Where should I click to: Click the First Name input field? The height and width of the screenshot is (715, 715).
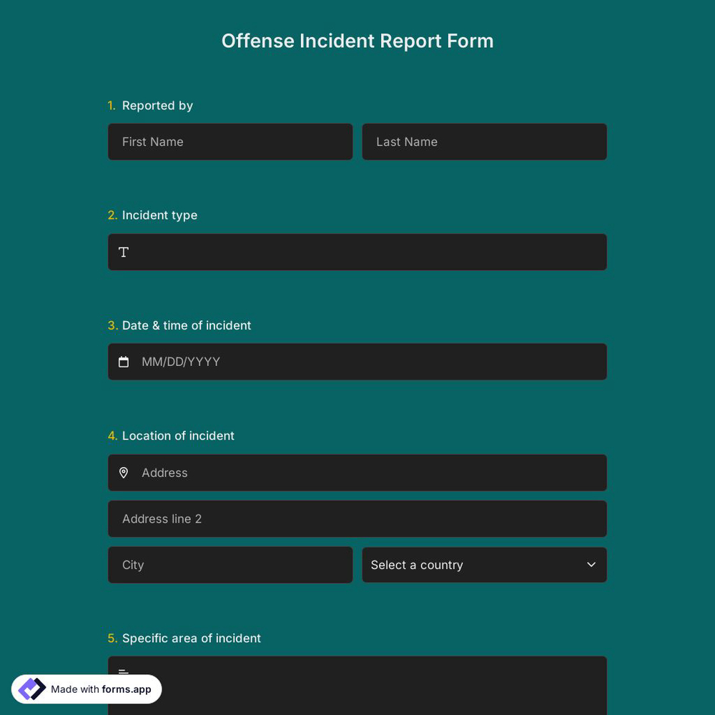coord(230,142)
